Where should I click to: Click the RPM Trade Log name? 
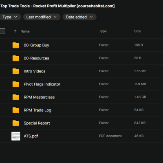tap(37, 110)
